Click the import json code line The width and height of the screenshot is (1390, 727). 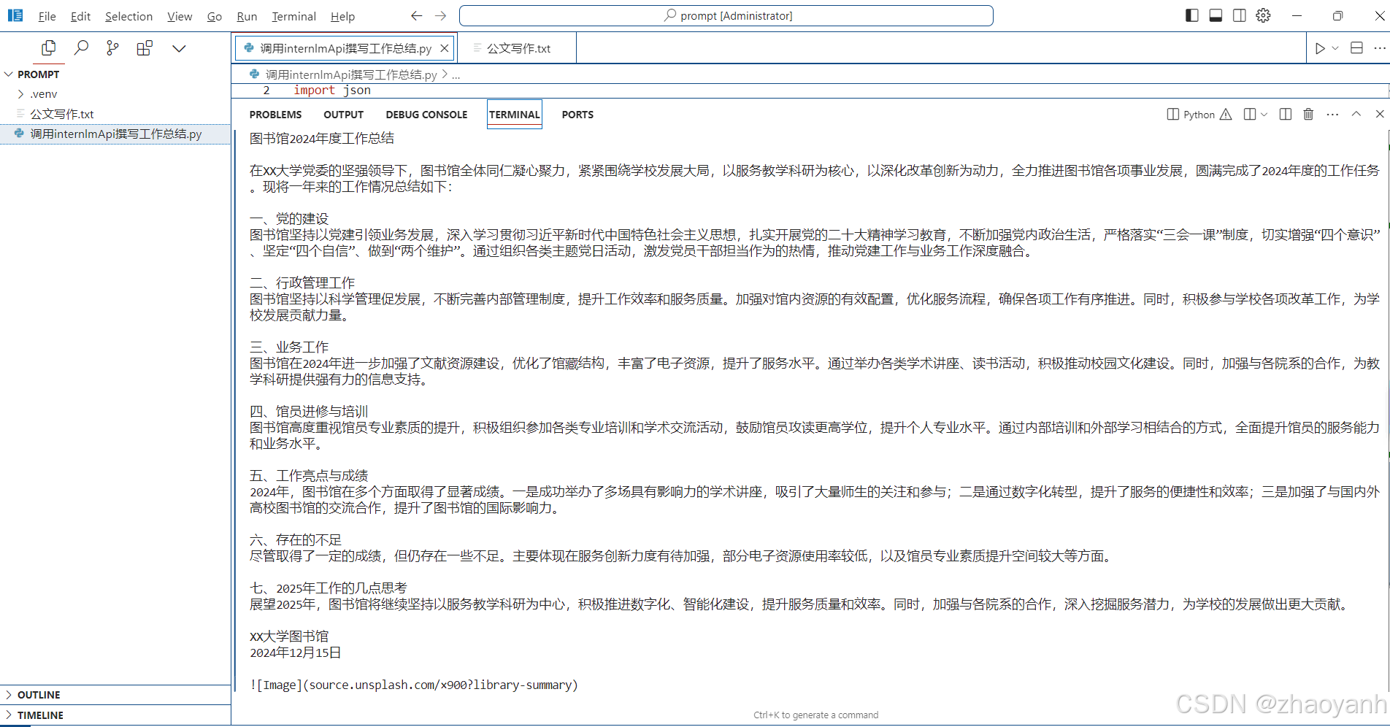coord(332,91)
